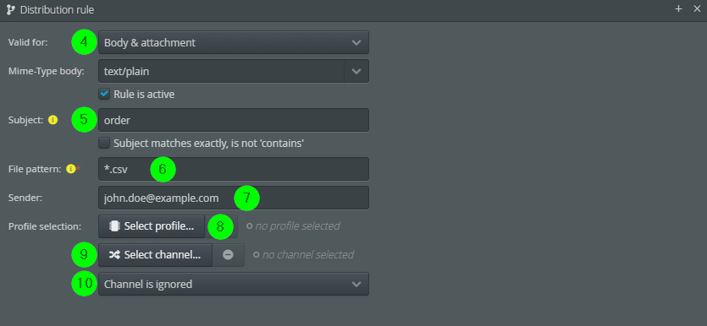Screen dimensions: 707x326
Task: Click the shuffle icon on Select channel
Action: (114, 255)
